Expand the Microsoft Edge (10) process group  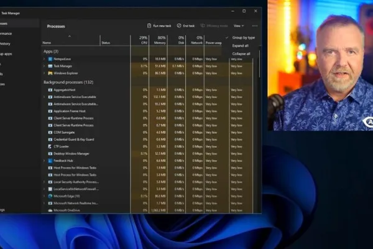coord(44,196)
